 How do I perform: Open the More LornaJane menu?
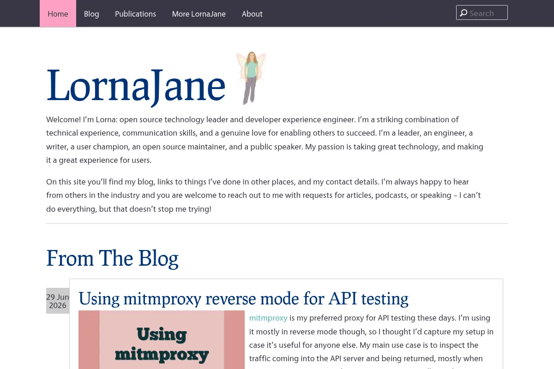[x=199, y=14]
